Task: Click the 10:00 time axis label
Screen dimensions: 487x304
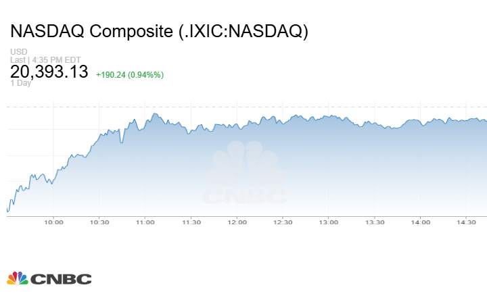Action: (x=53, y=222)
